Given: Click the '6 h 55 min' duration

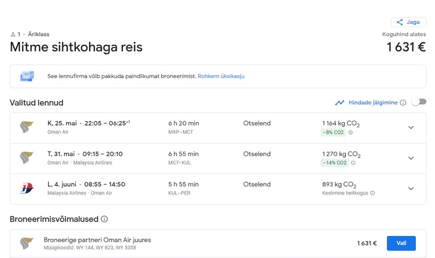Looking at the screenshot, I should [184, 154].
